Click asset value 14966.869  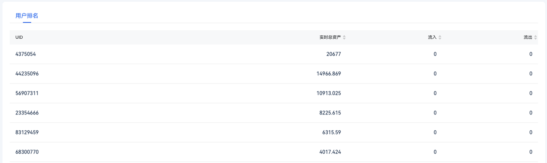point(329,74)
